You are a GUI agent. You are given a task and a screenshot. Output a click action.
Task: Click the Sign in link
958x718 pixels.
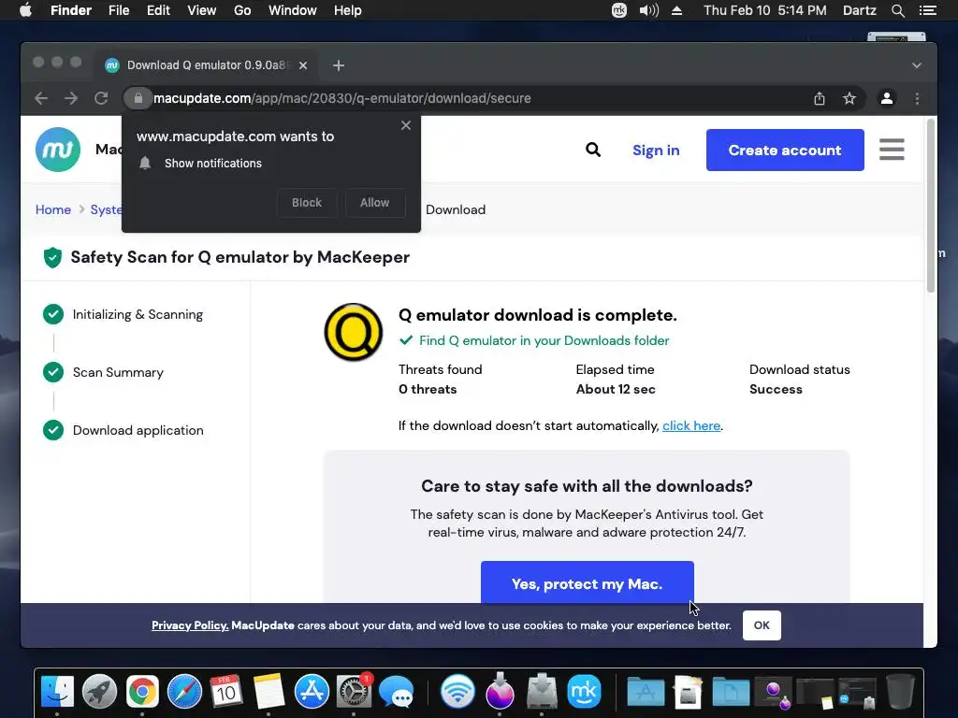[656, 151]
